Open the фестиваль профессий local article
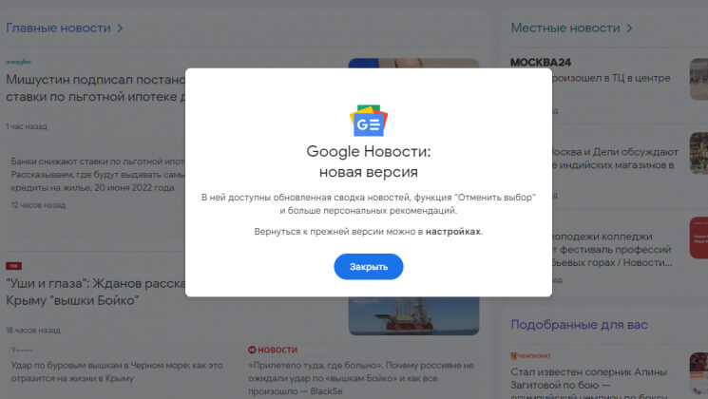The width and height of the screenshot is (708, 399). [612, 249]
